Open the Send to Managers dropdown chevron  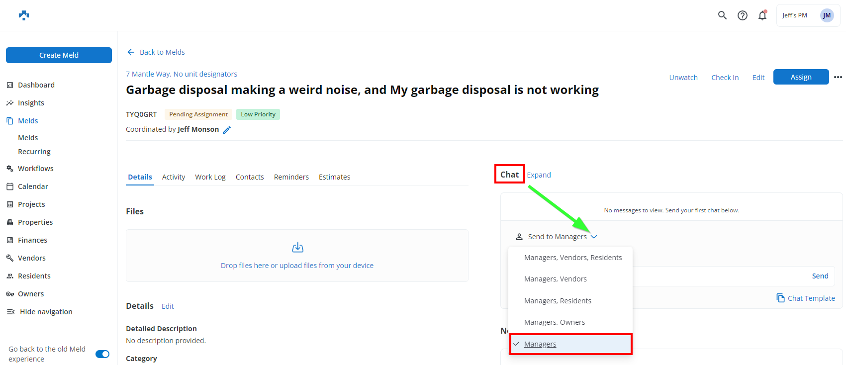coord(594,237)
